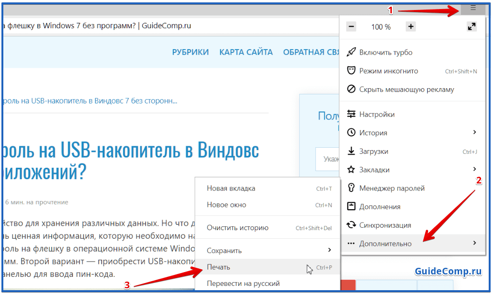Click the incognito mask icon
Viewport: 493px width, 294px height.
(x=351, y=71)
